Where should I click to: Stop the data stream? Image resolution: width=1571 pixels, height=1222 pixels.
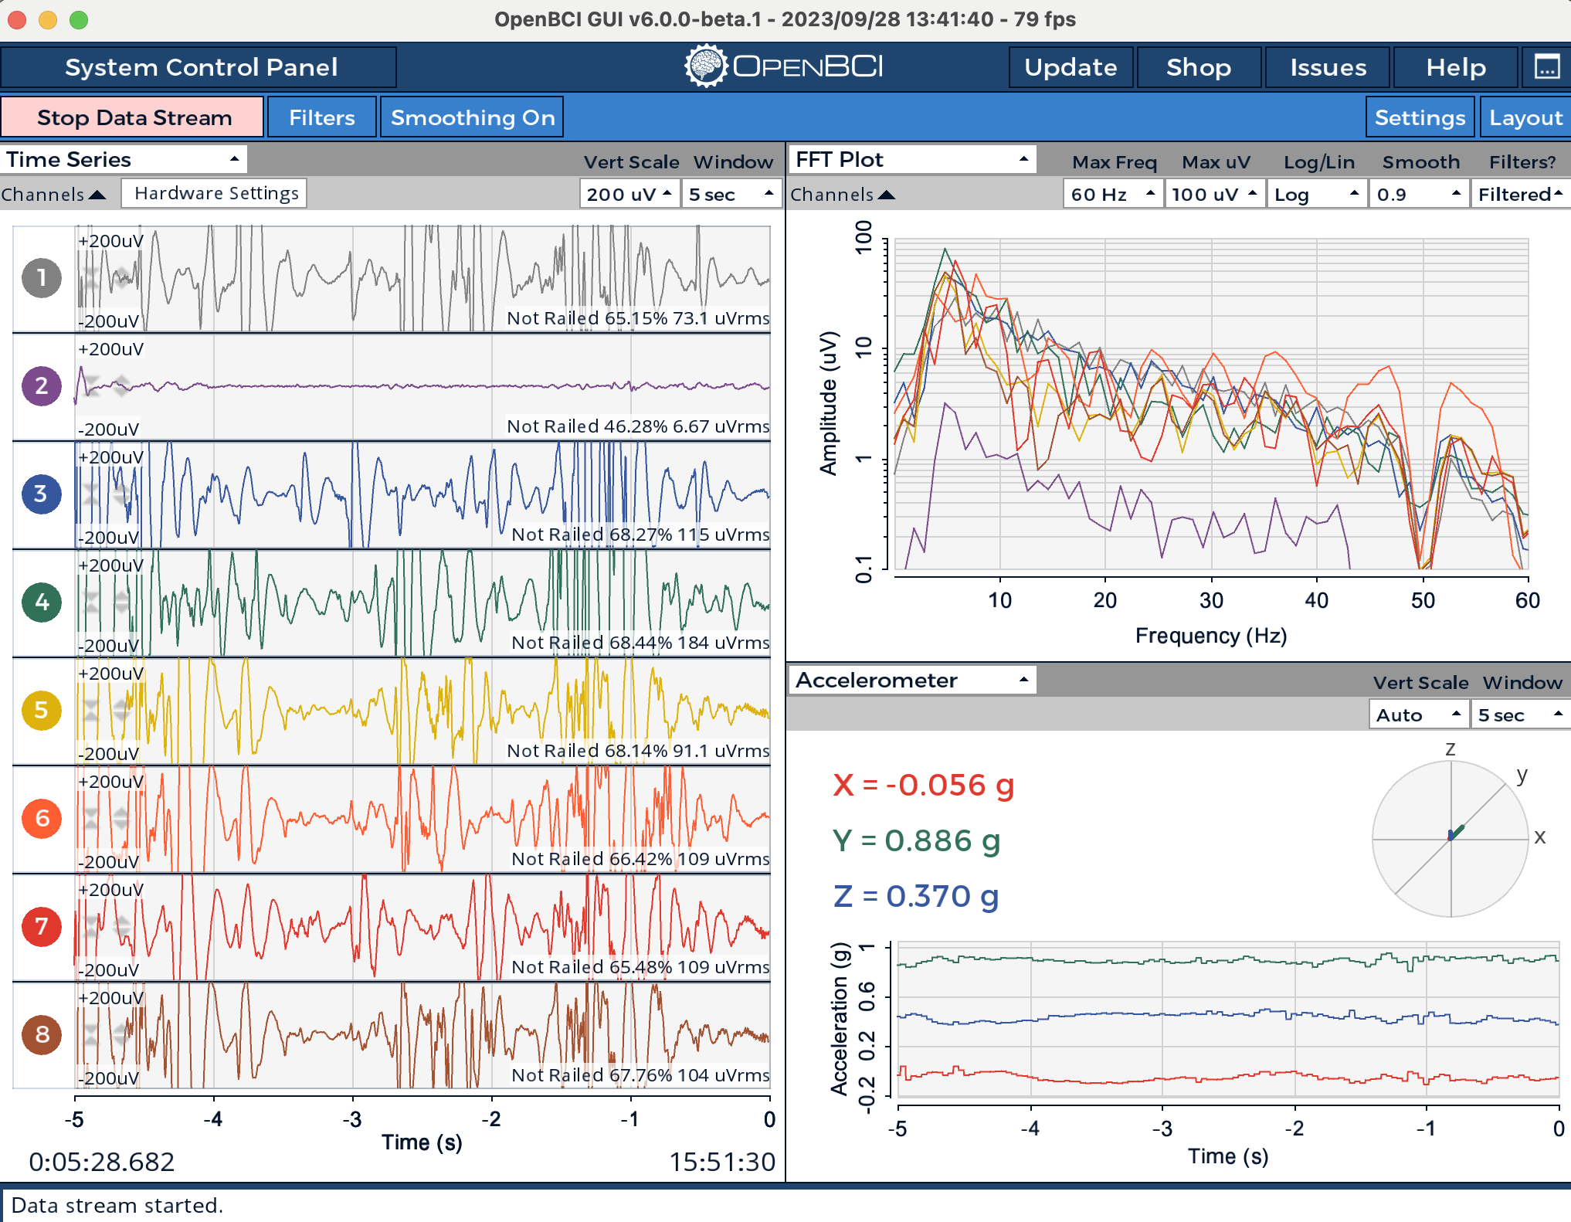[134, 117]
